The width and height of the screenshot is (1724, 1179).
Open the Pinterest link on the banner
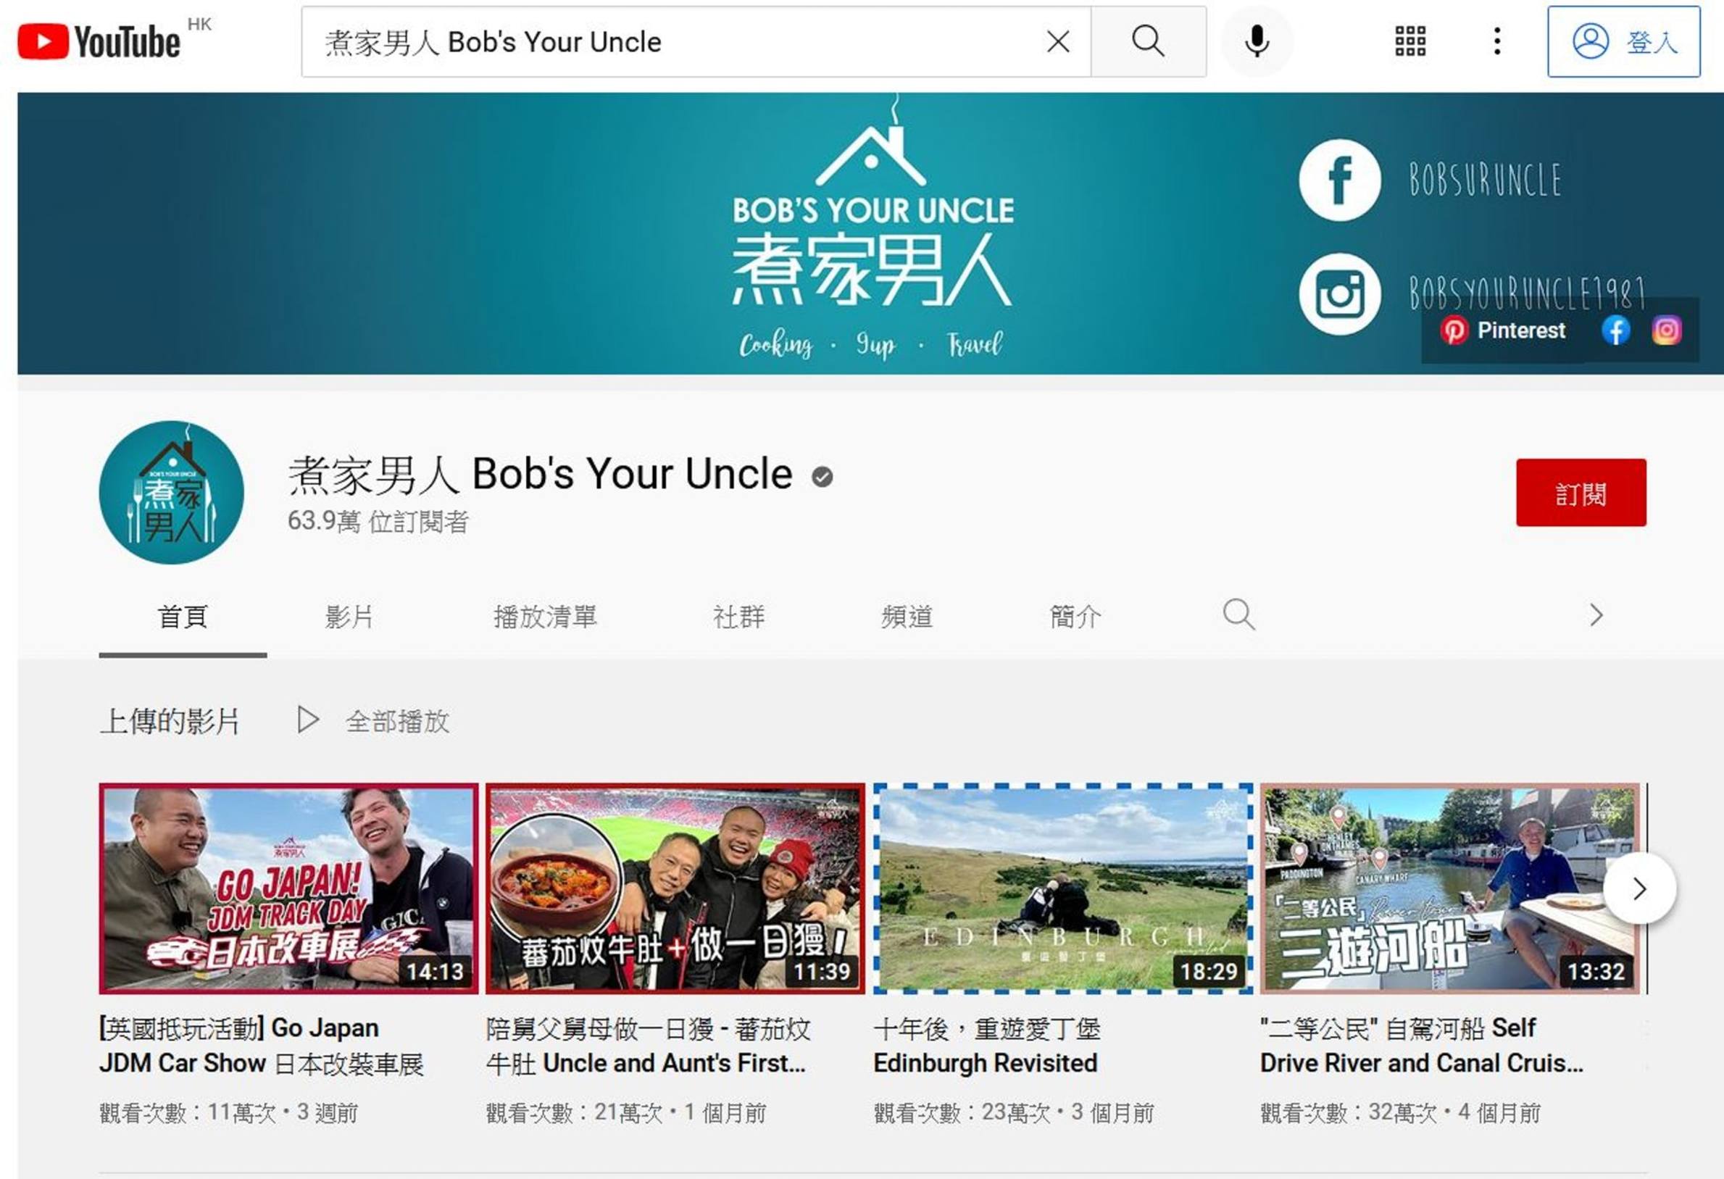(1503, 330)
